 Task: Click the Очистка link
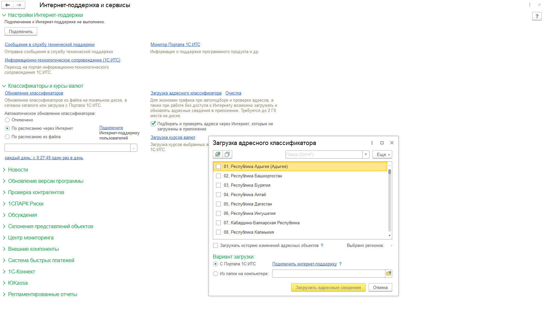click(x=233, y=93)
